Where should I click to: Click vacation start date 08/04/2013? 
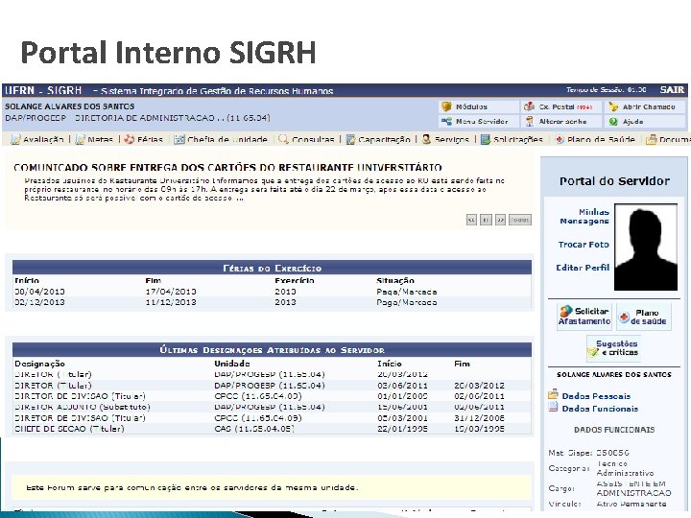[x=39, y=292]
